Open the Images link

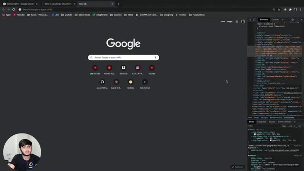pyautogui.click(x=229, y=21)
